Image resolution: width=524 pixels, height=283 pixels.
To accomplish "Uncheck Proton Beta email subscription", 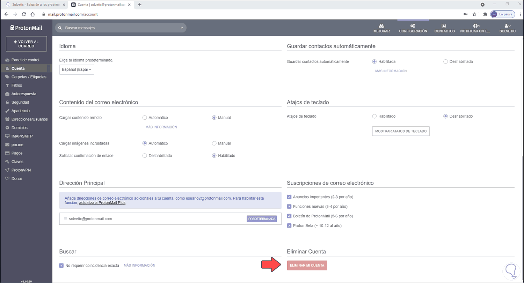I will (289, 225).
